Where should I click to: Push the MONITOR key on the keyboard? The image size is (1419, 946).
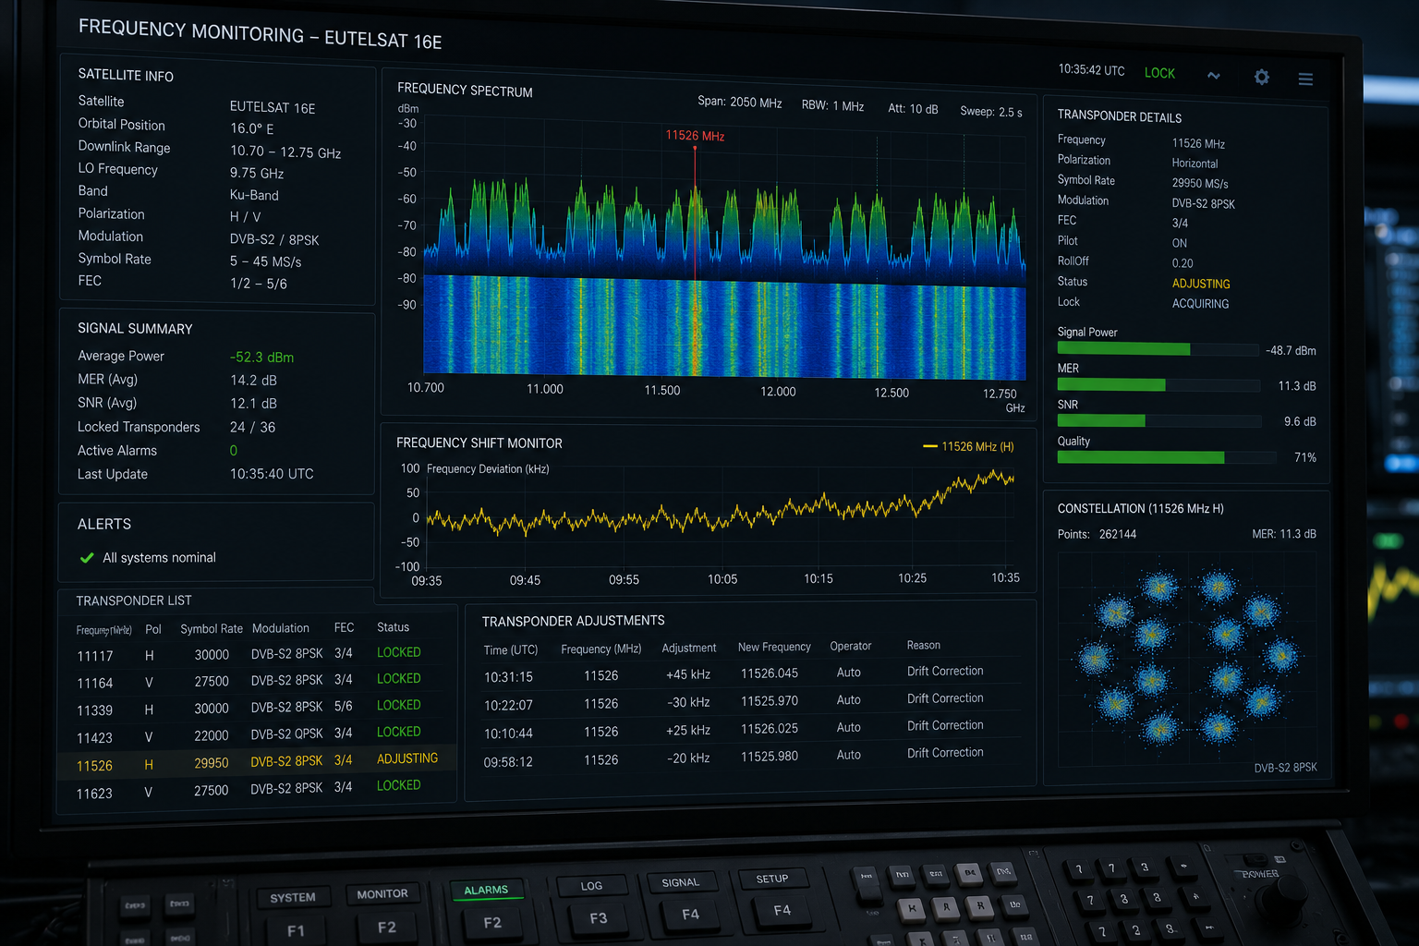coord(382,894)
